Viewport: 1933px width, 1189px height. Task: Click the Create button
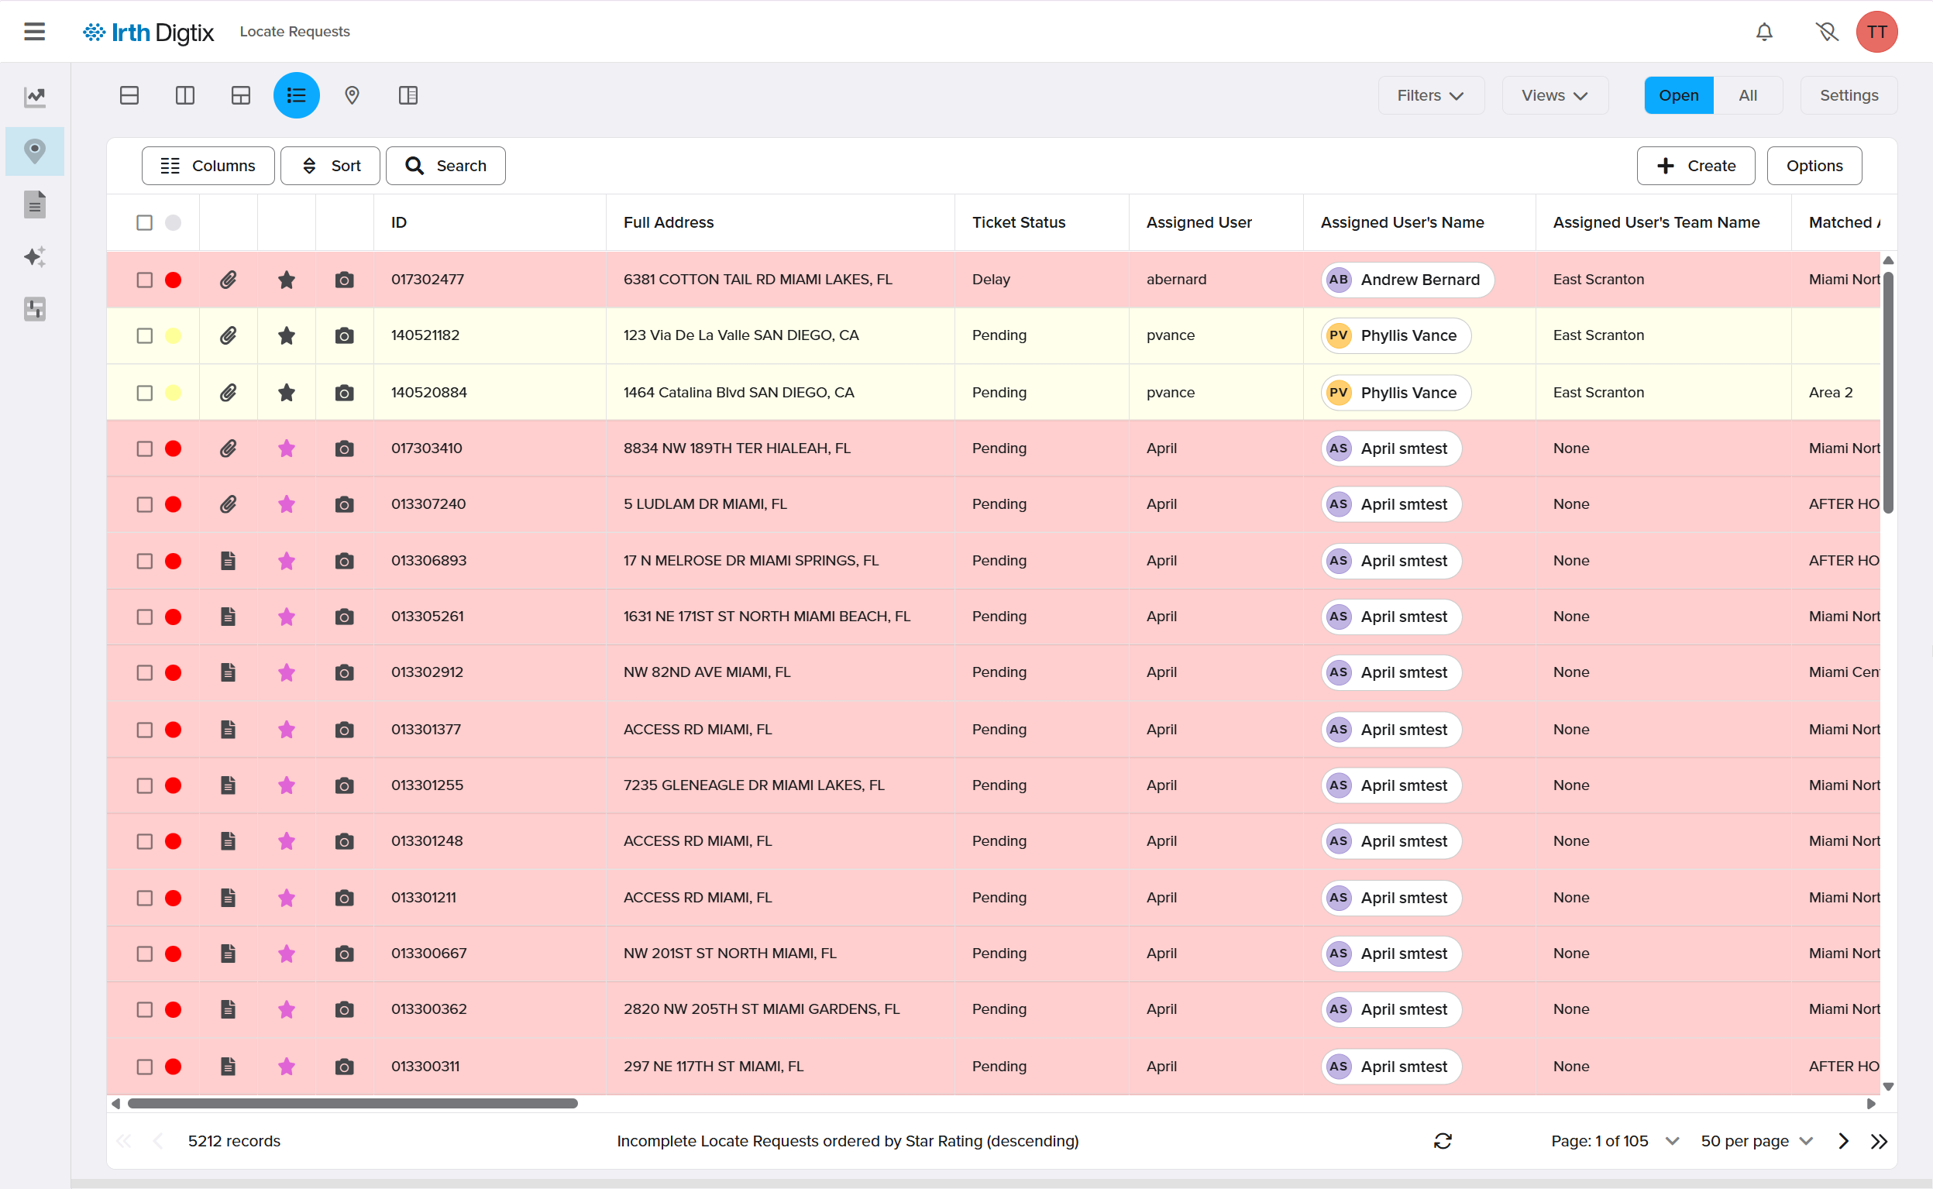point(1695,166)
